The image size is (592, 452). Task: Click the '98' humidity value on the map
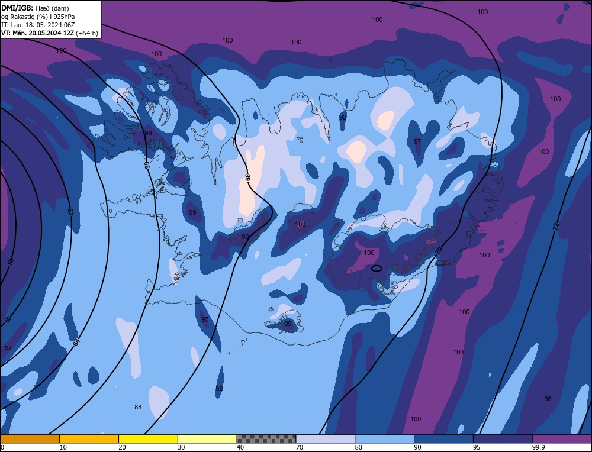click(548, 399)
